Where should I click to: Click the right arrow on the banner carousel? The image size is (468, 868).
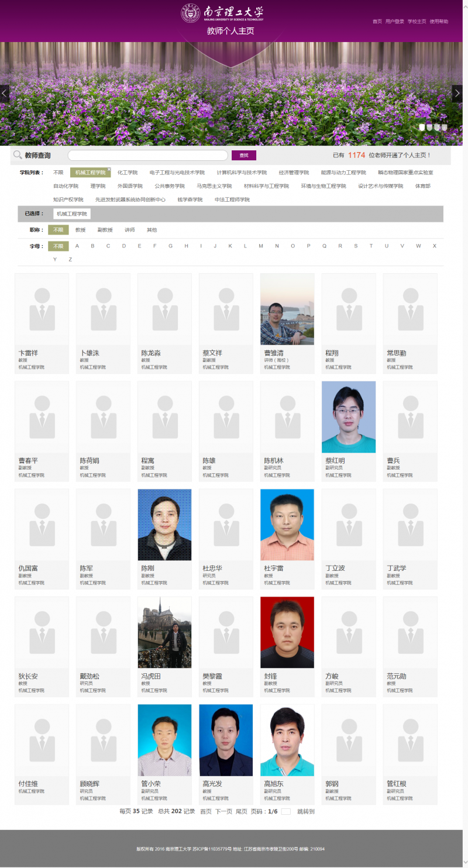457,93
